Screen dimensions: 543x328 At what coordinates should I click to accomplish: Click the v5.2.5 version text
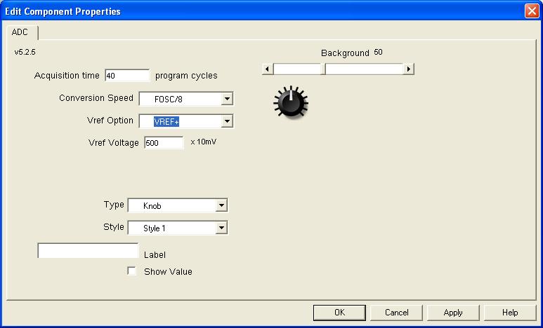click(25, 52)
